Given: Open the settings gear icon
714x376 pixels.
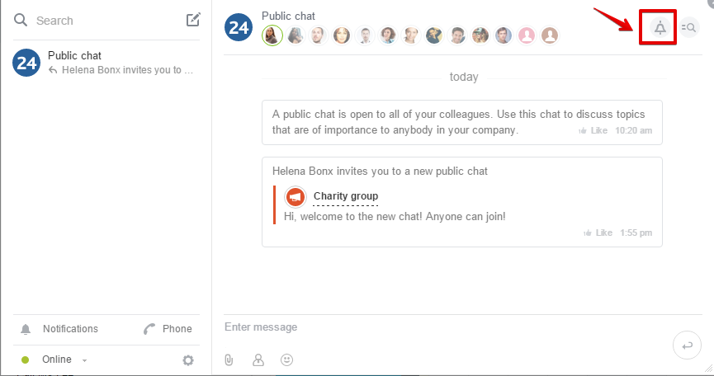Looking at the screenshot, I should [x=188, y=360].
